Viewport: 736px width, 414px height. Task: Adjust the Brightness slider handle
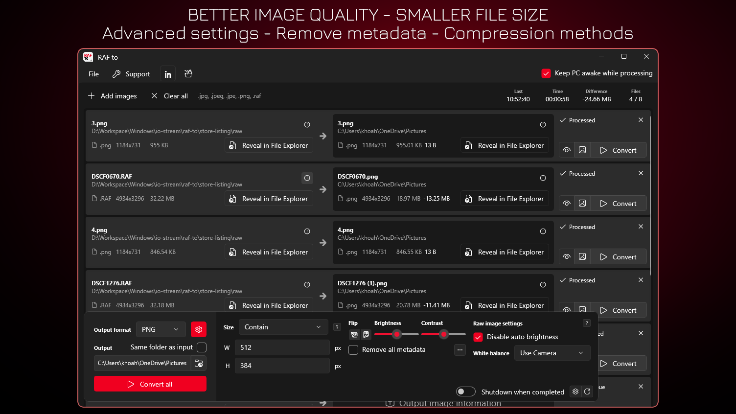(x=397, y=334)
